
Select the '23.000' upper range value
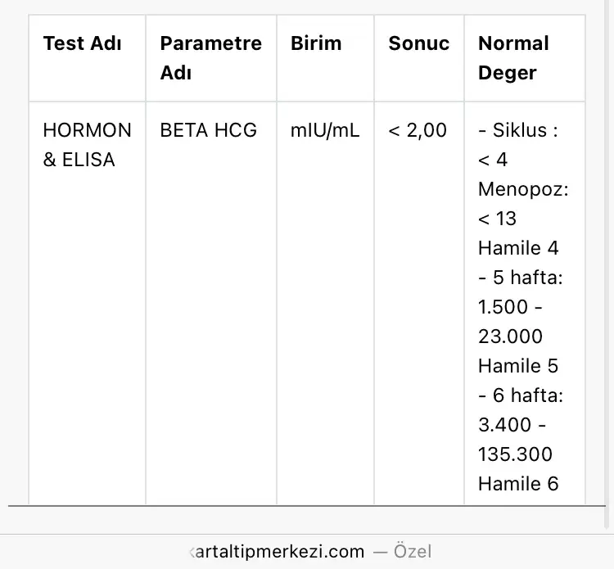510,336
